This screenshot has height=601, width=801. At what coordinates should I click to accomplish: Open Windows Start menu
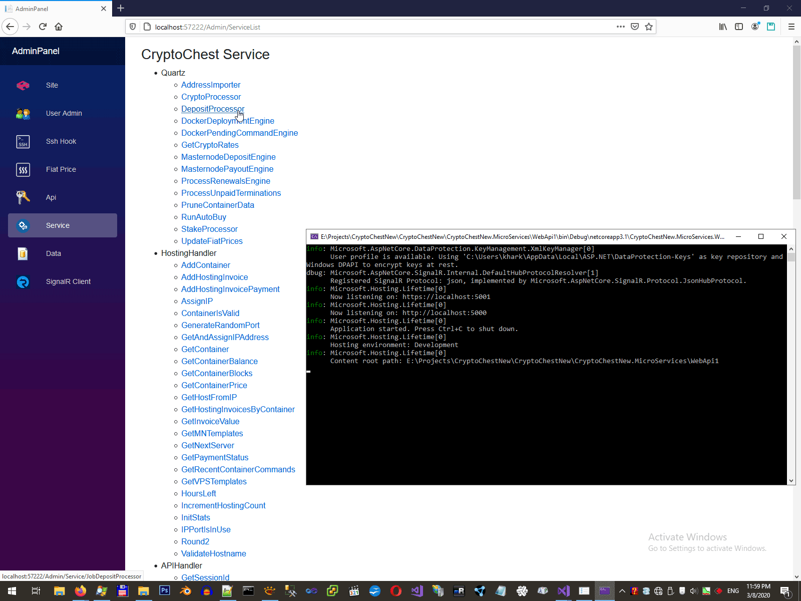tap(12, 591)
